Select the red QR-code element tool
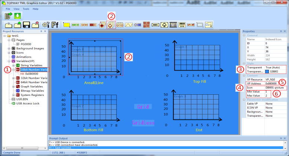Image resolution: width=289 pixels, height=156 pixels. point(146,25)
